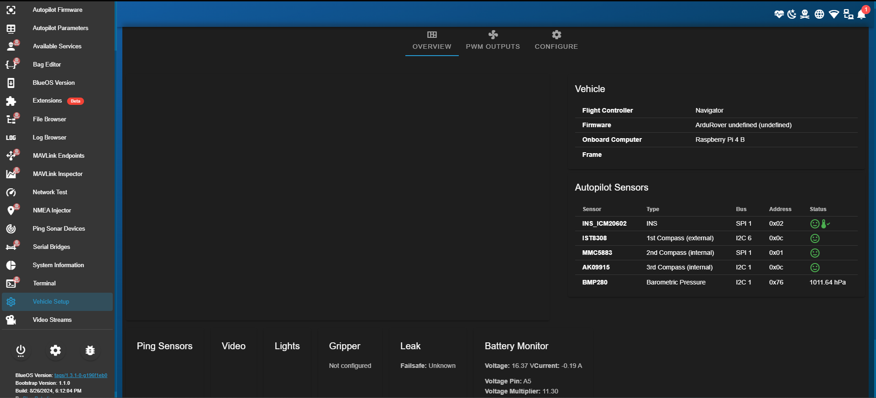876x398 pixels.
Task: Click the BlueOS Version download icon
Action: [x=11, y=83]
